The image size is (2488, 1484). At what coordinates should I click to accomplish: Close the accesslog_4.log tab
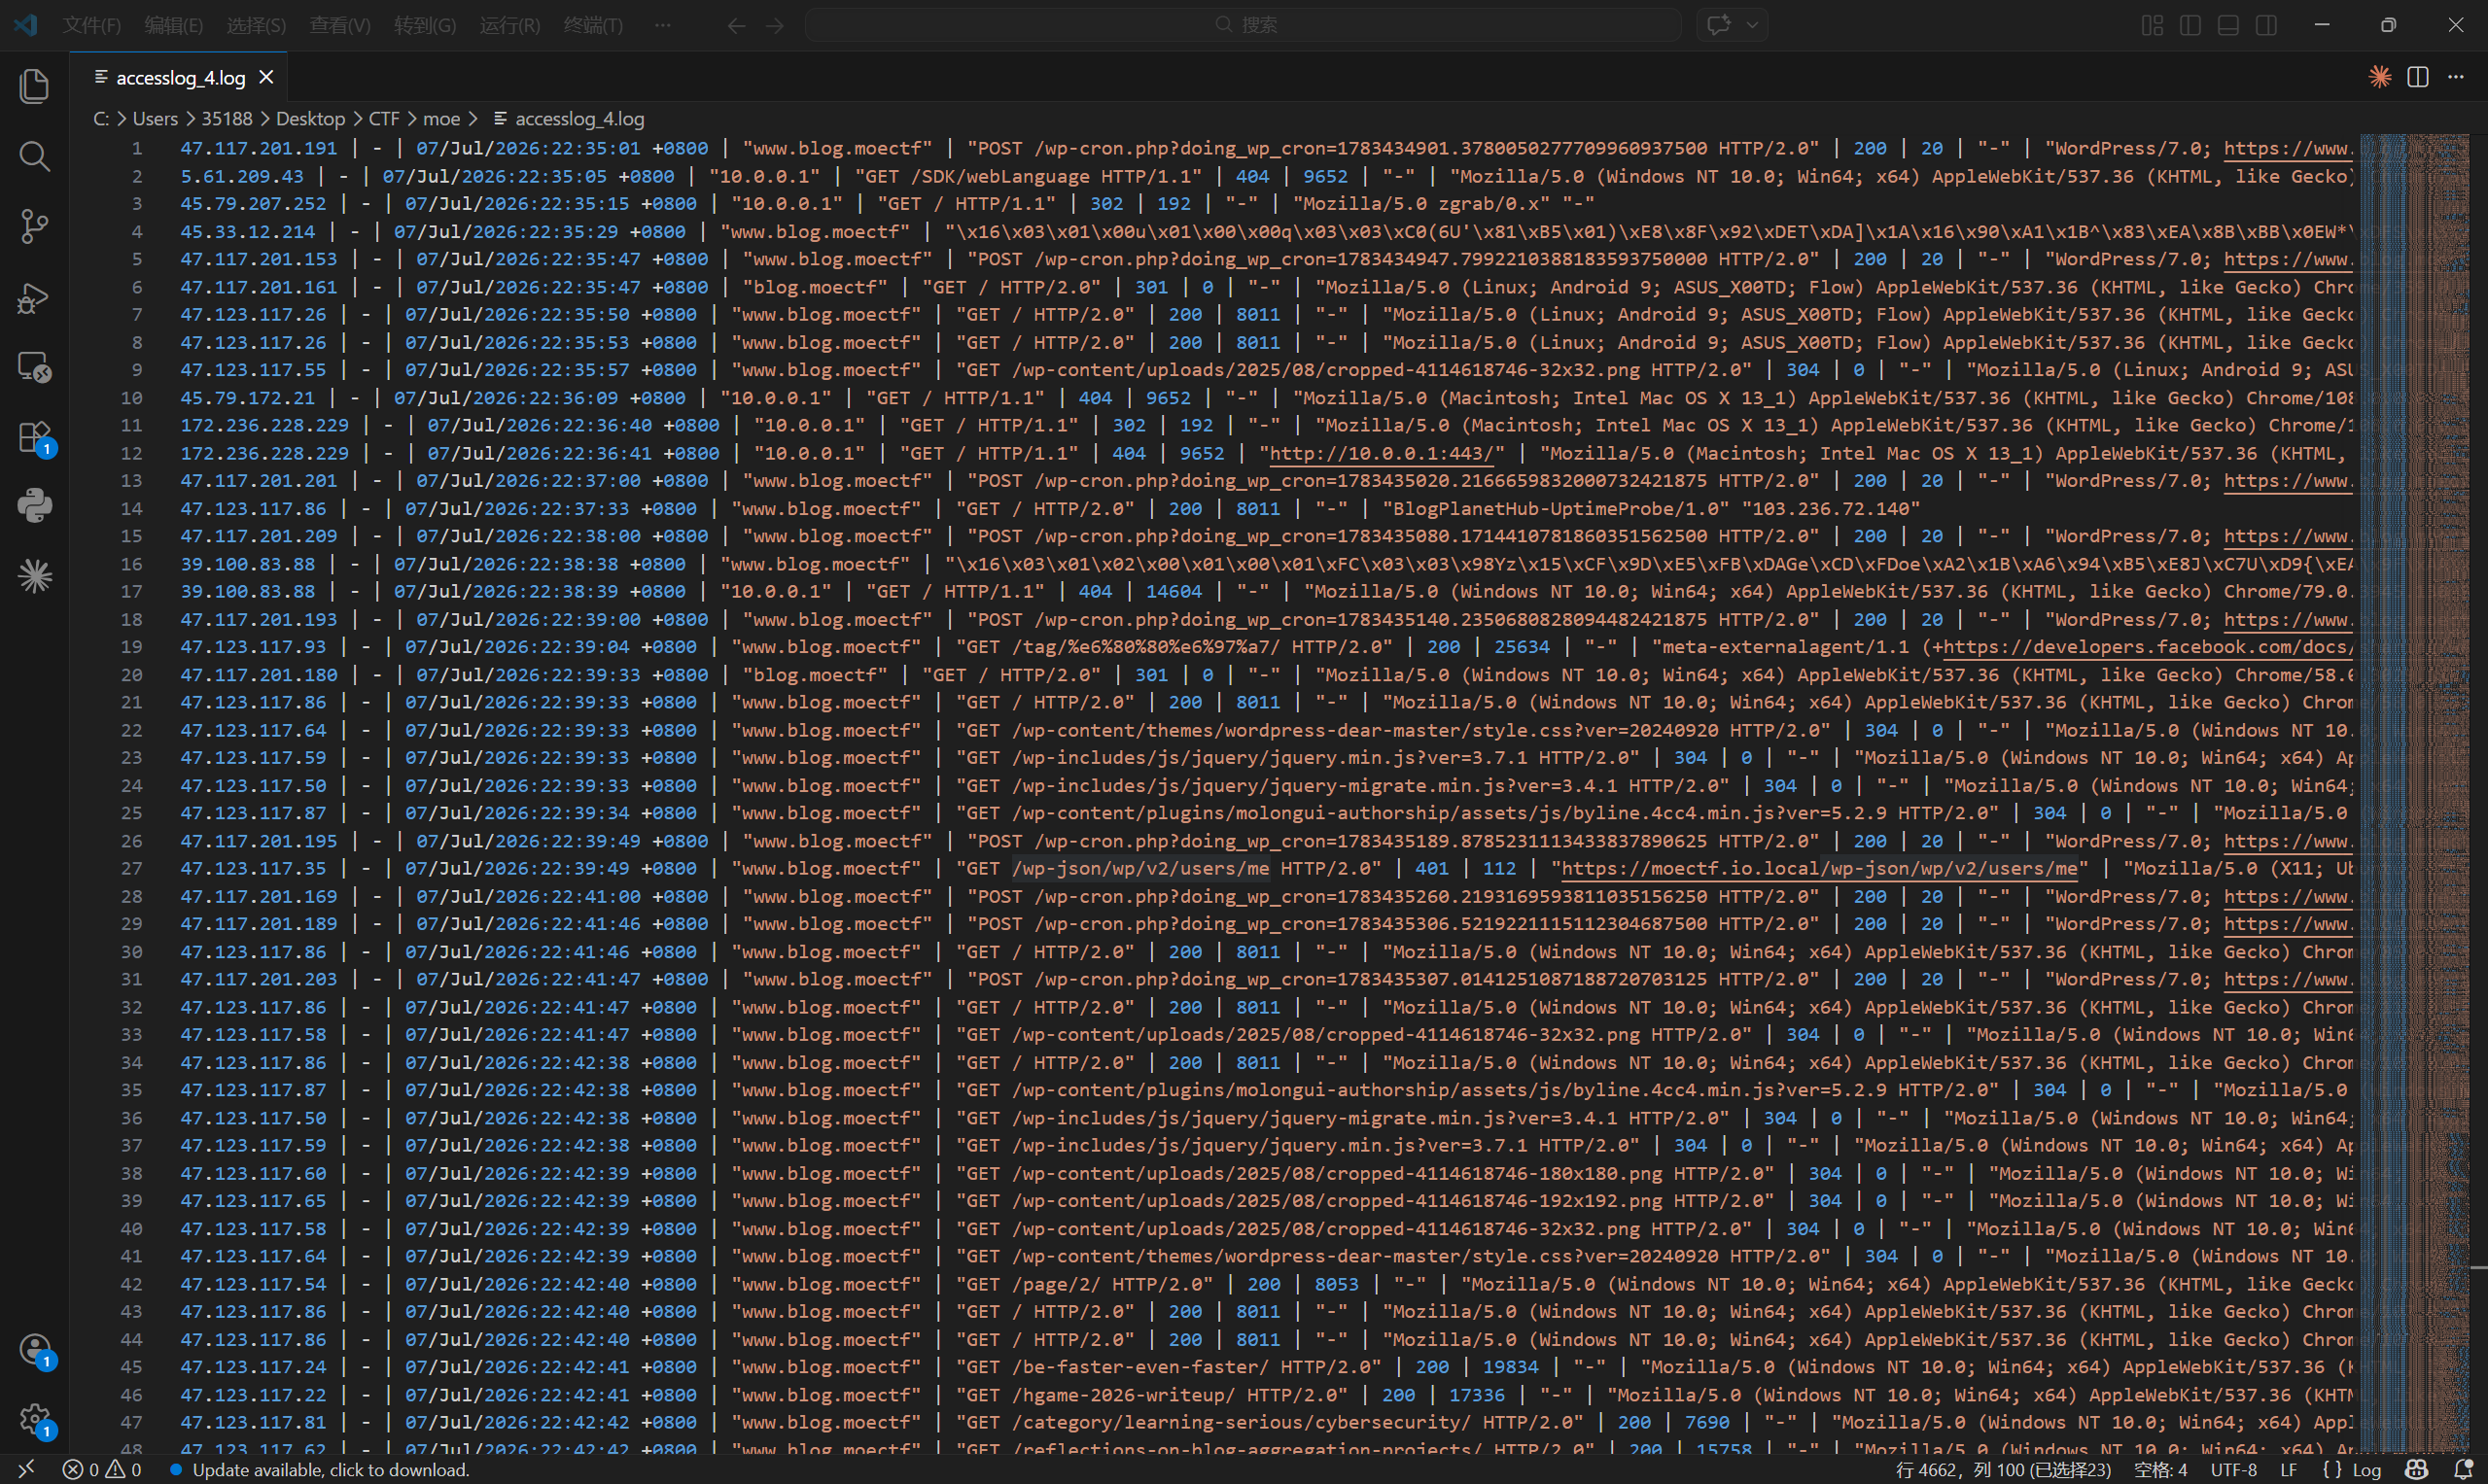click(x=266, y=77)
